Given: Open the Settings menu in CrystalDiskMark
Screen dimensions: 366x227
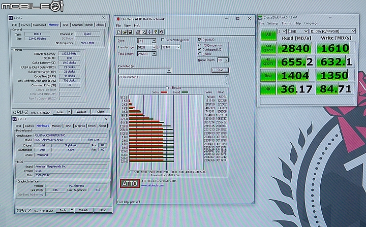Looking at the screenshot, I should [272, 23].
